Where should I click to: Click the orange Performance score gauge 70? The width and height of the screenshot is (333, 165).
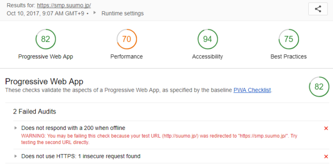coord(127,39)
